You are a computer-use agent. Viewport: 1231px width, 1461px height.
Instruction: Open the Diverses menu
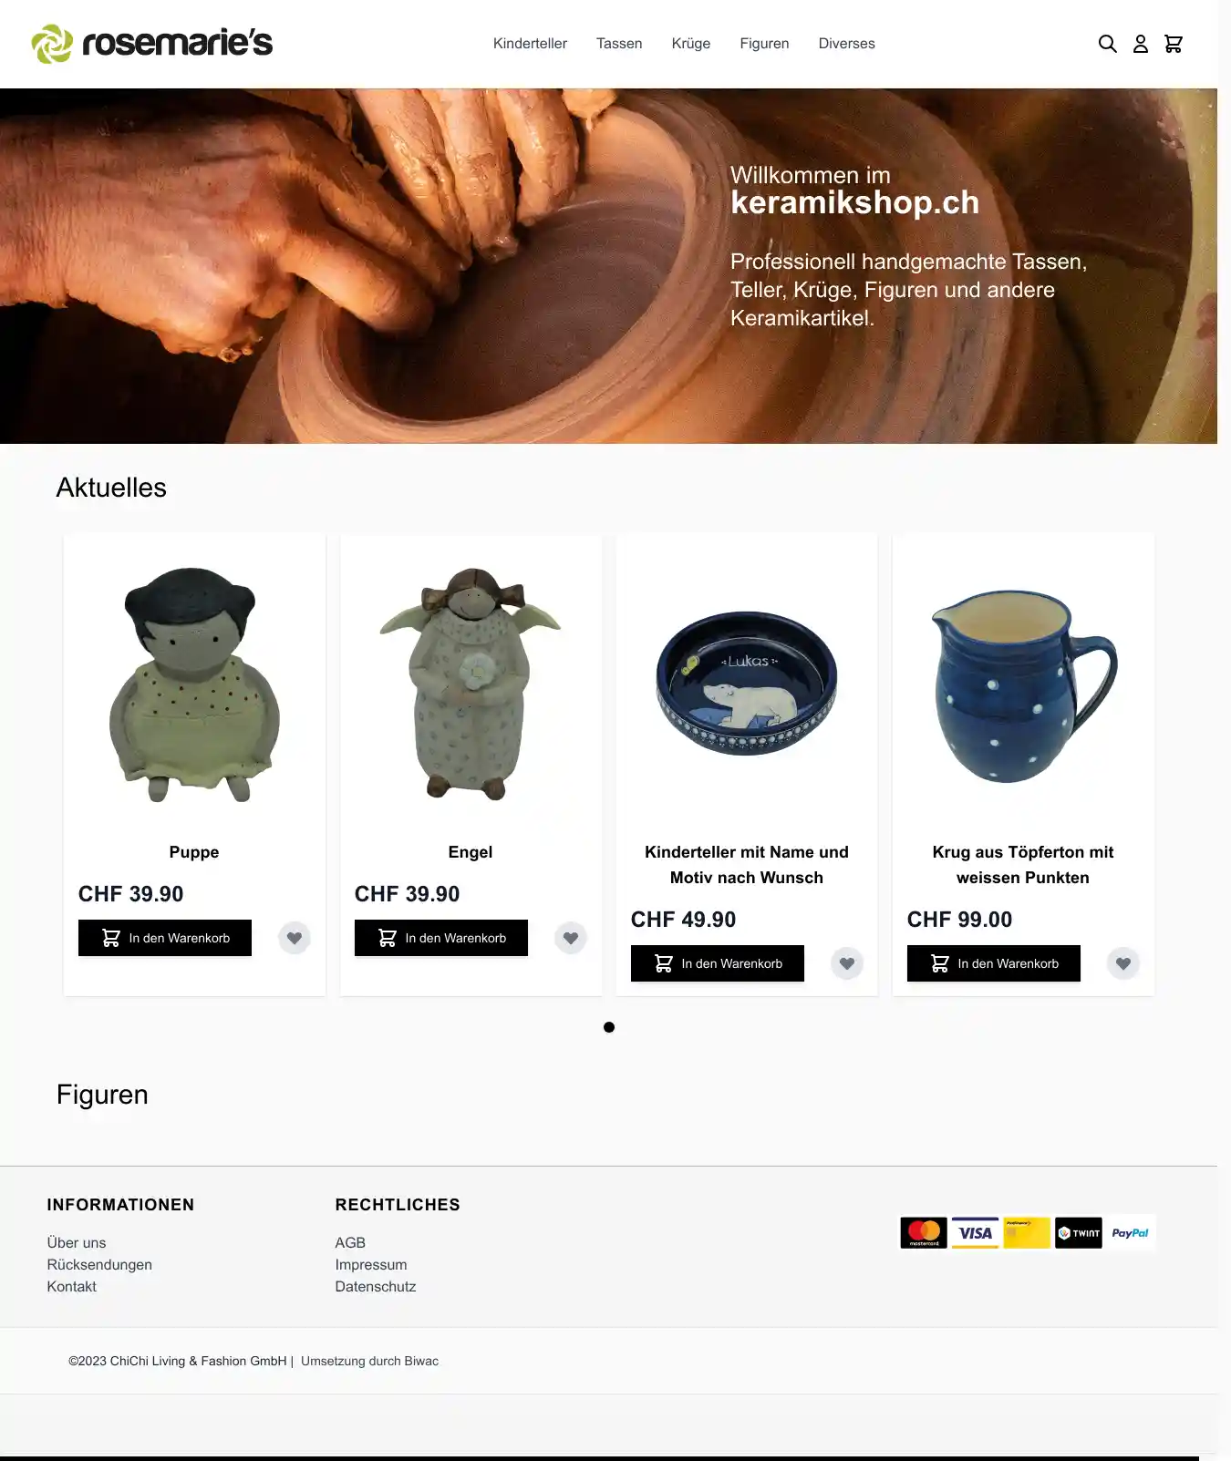point(846,44)
